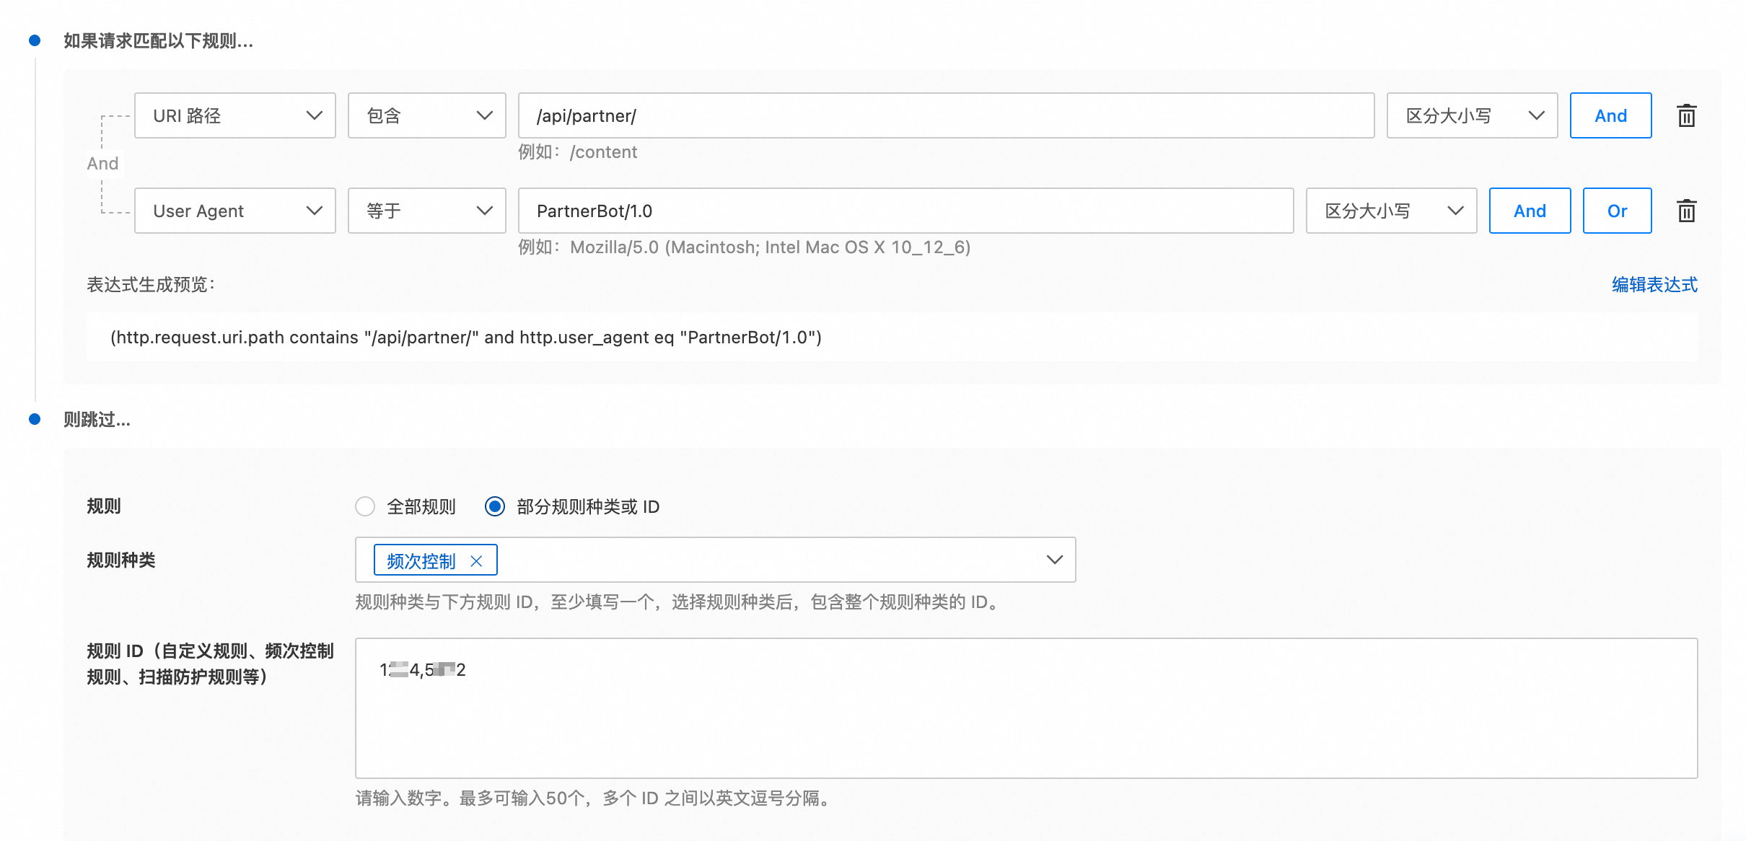This screenshot has height=841, width=1746.
Task: Delete the URI 路径 condition row
Action: coord(1686,115)
